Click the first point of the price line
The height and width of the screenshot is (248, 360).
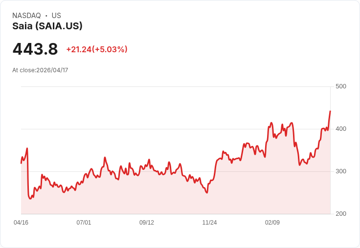(21, 163)
